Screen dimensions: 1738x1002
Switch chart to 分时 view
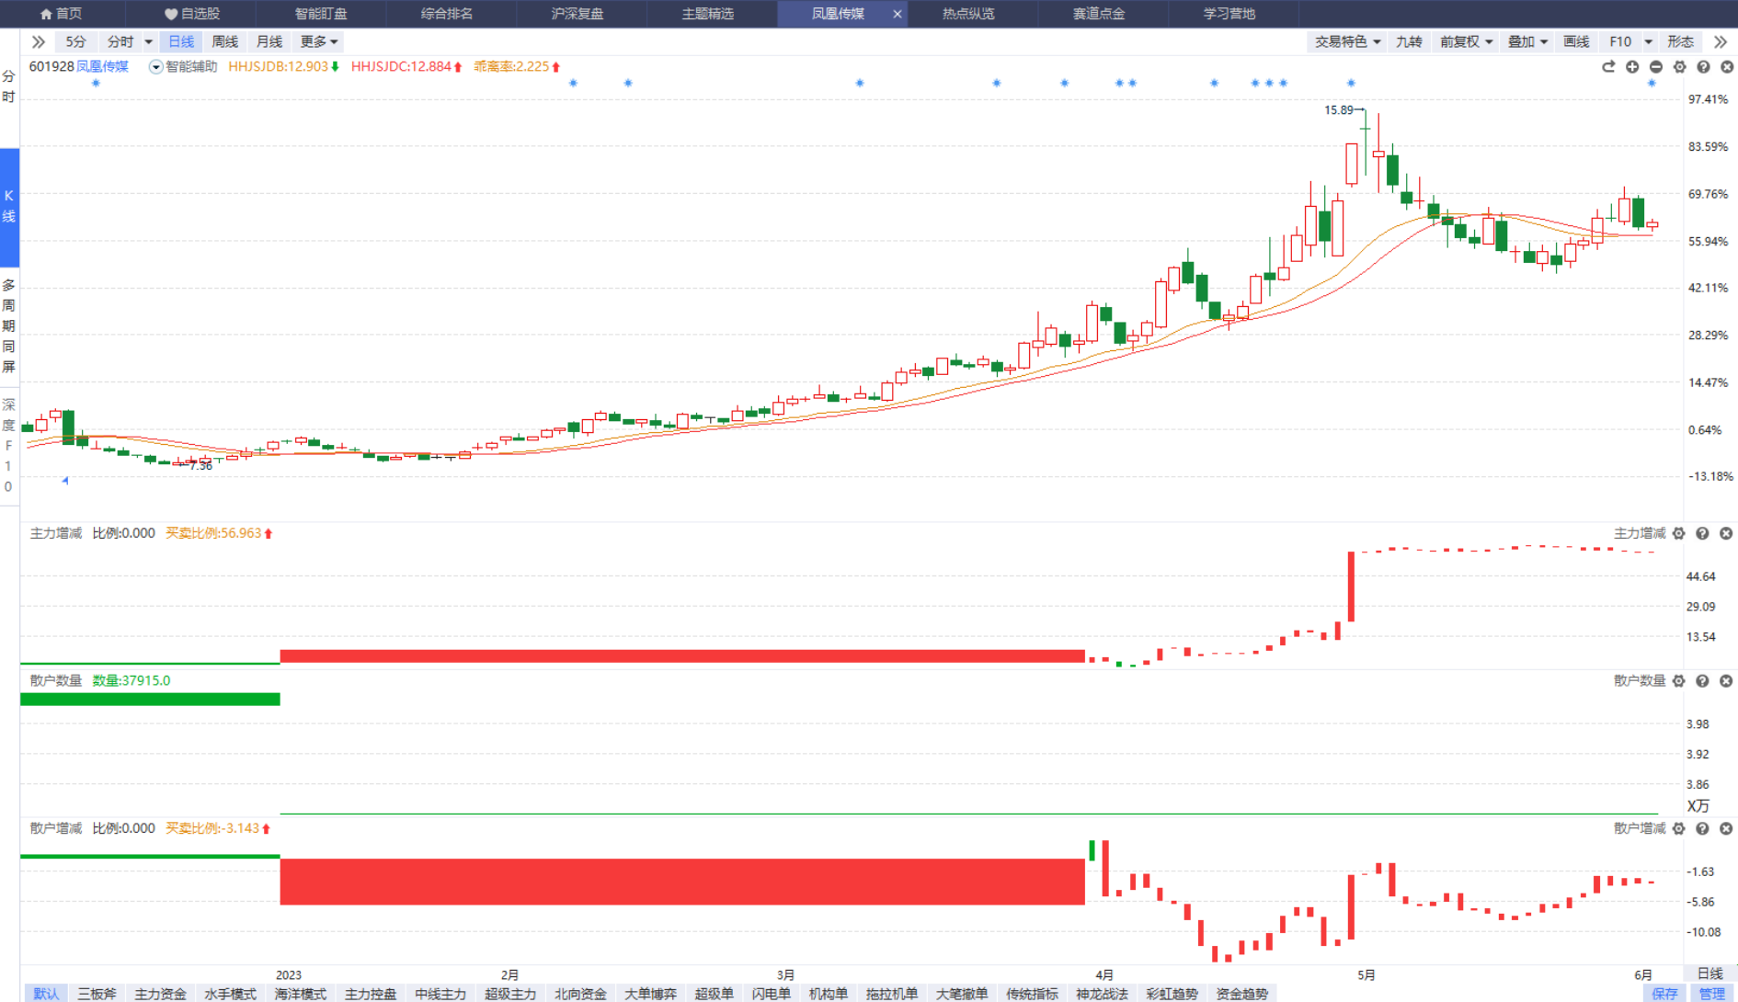coord(120,41)
